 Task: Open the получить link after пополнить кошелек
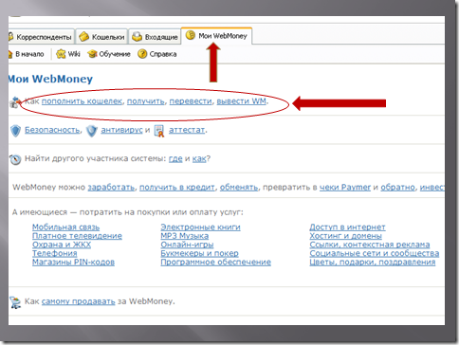[146, 101]
